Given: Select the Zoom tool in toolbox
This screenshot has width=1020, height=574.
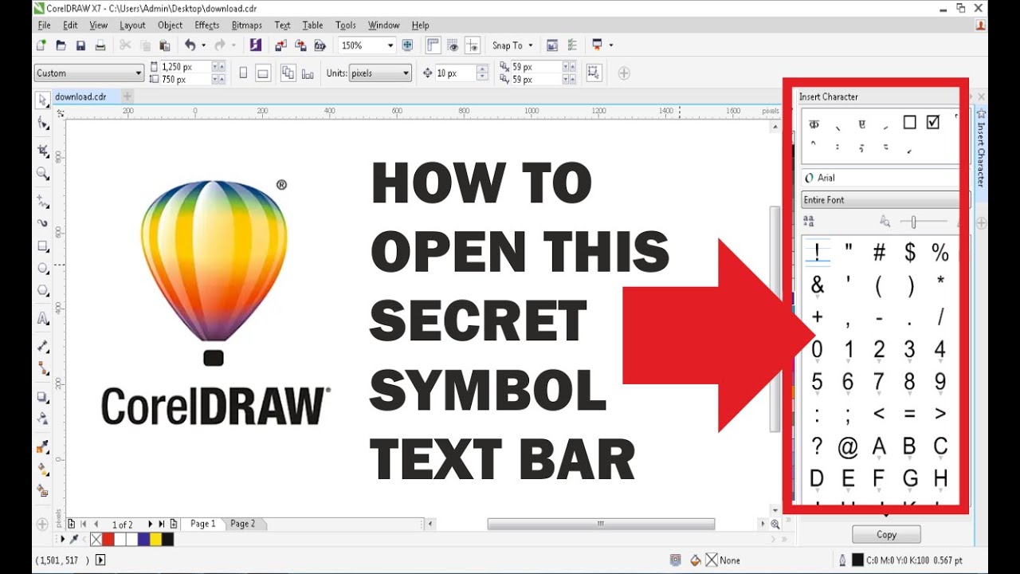Looking at the screenshot, I should [x=43, y=173].
